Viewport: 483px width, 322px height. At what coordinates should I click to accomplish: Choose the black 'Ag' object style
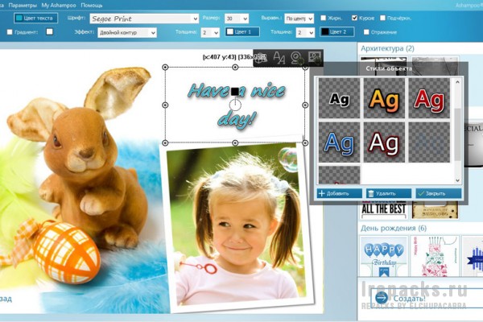click(339, 98)
